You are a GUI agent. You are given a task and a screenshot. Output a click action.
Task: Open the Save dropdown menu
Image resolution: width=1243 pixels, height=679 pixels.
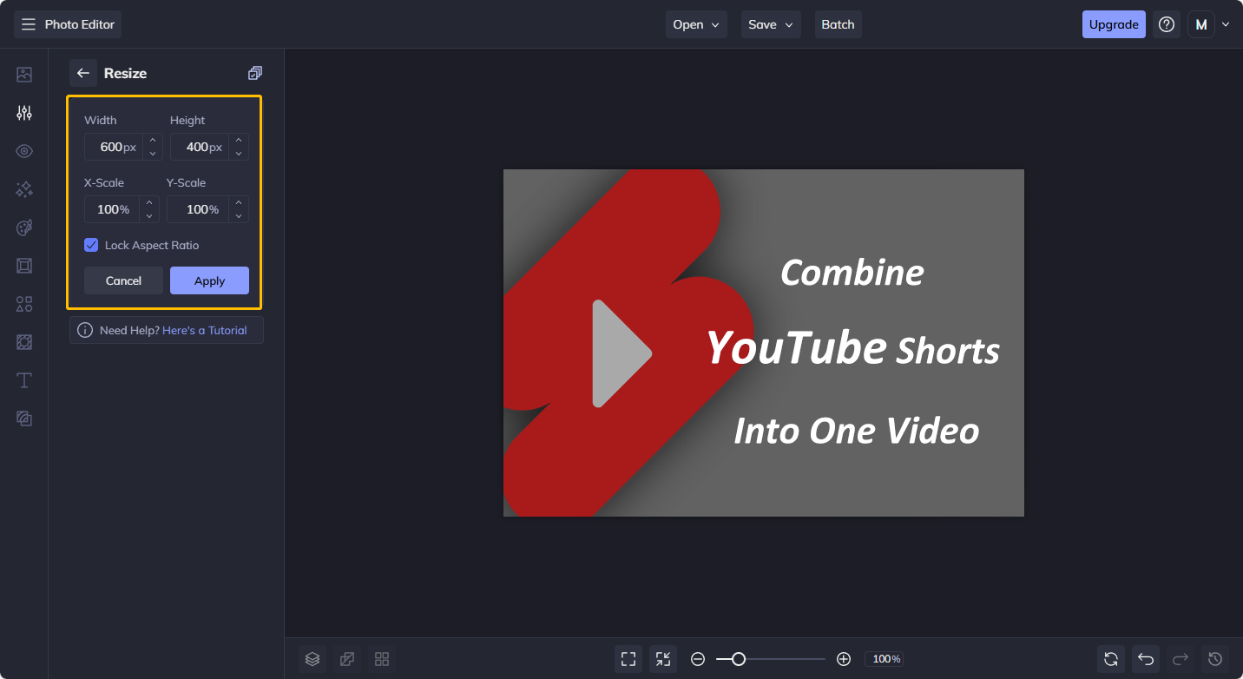pyautogui.click(x=771, y=24)
